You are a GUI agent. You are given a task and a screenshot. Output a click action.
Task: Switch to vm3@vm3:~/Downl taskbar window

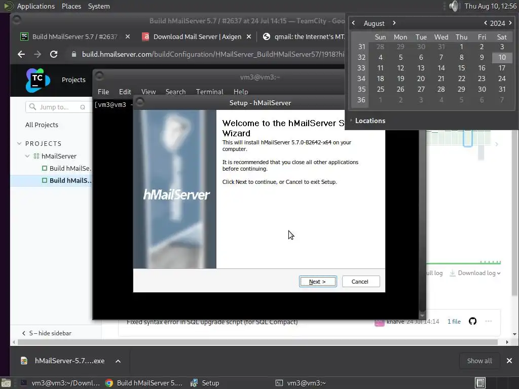click(61, 383)
